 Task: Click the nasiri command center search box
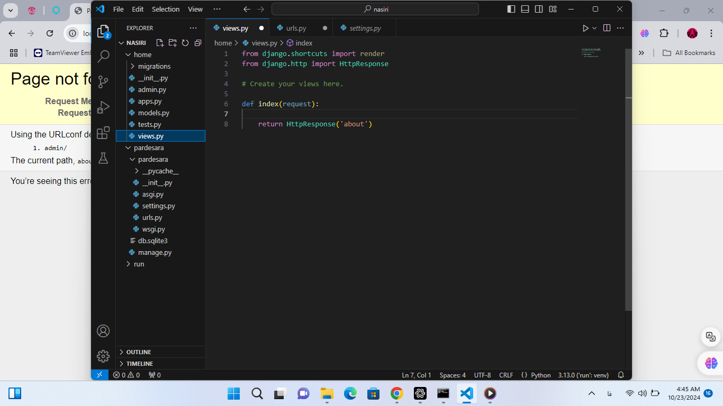375,9
